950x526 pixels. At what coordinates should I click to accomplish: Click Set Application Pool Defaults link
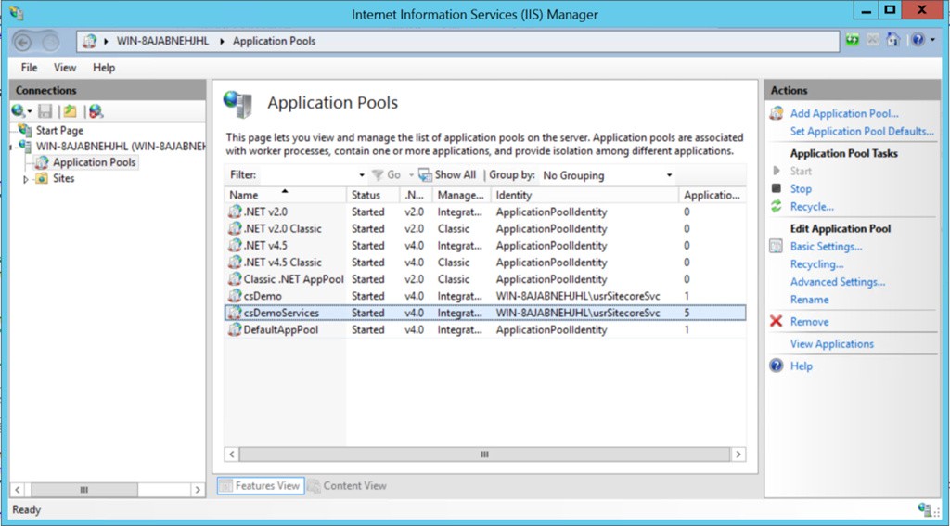point(861,132)
